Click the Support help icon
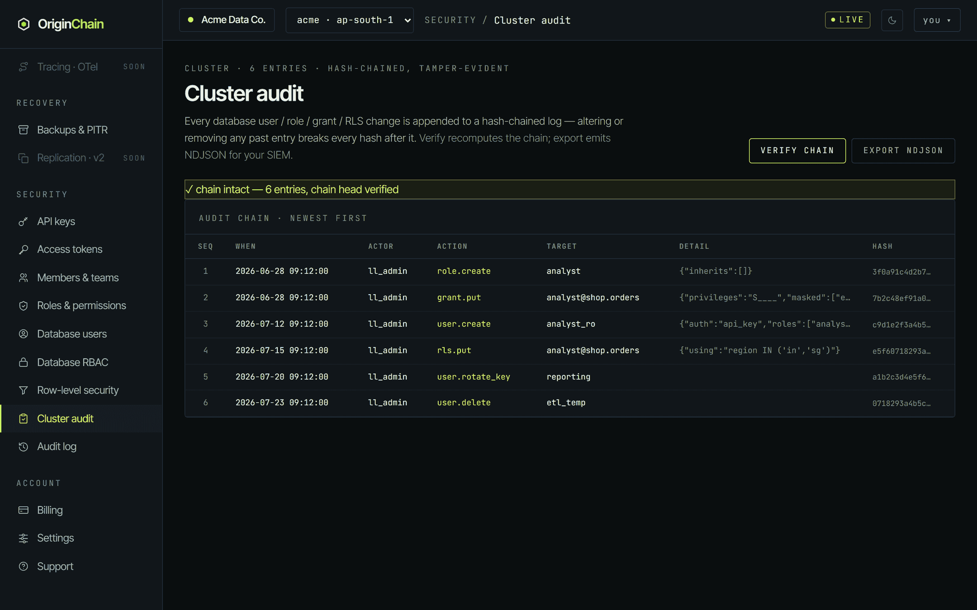Image resolution: width=977 pixels, height=610 pixels. [x=24, y=566]
